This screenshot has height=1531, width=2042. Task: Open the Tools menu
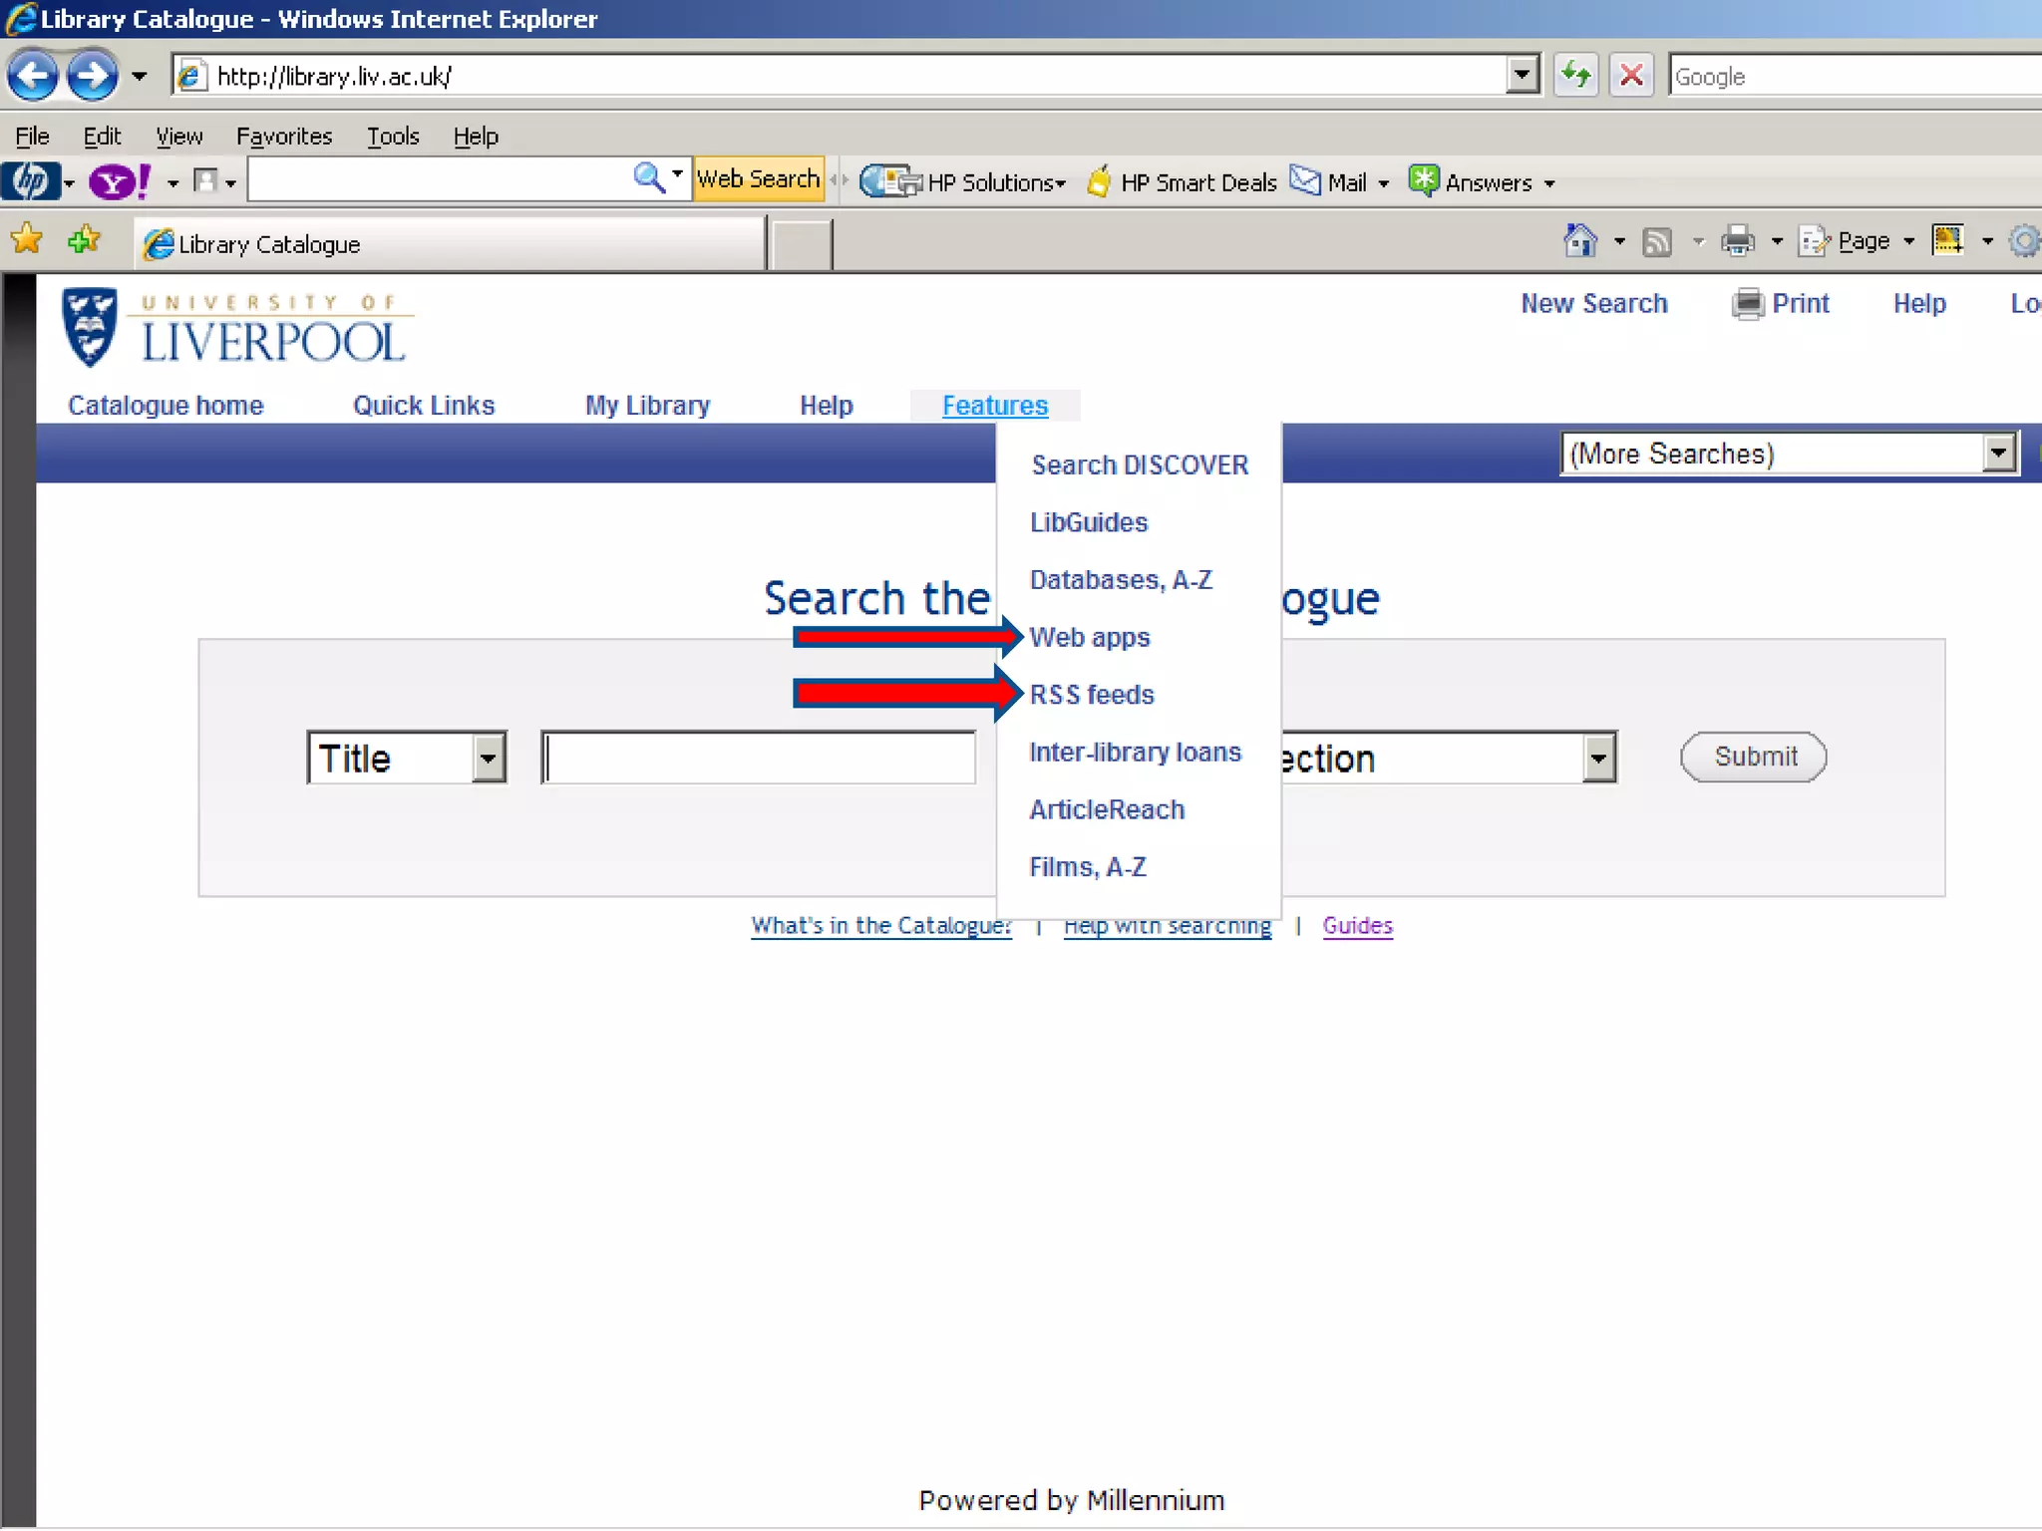(393, 137)
